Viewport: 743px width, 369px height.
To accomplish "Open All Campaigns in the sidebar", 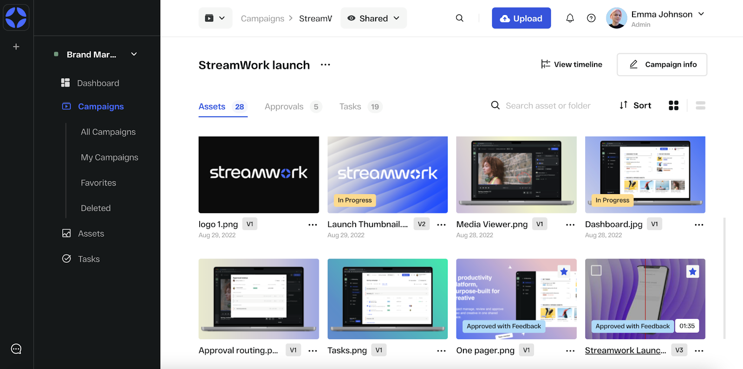I will click(x=108, y=132).
